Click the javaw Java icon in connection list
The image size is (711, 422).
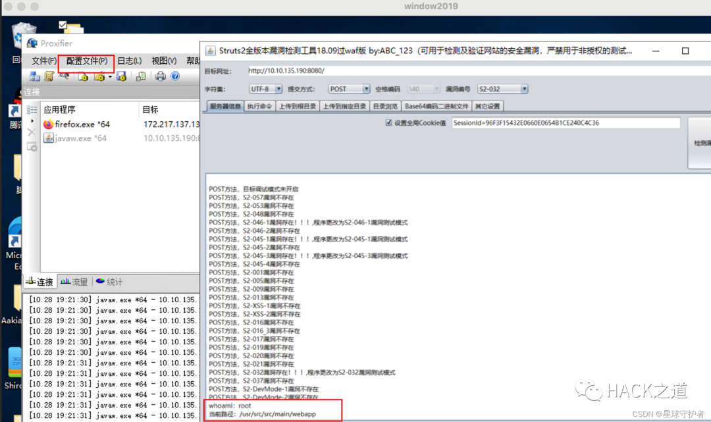(48, 138)
